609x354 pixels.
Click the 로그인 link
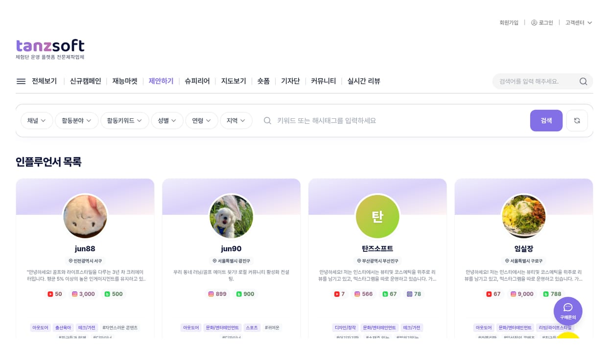pyautogui.click(x=546, y=22)
